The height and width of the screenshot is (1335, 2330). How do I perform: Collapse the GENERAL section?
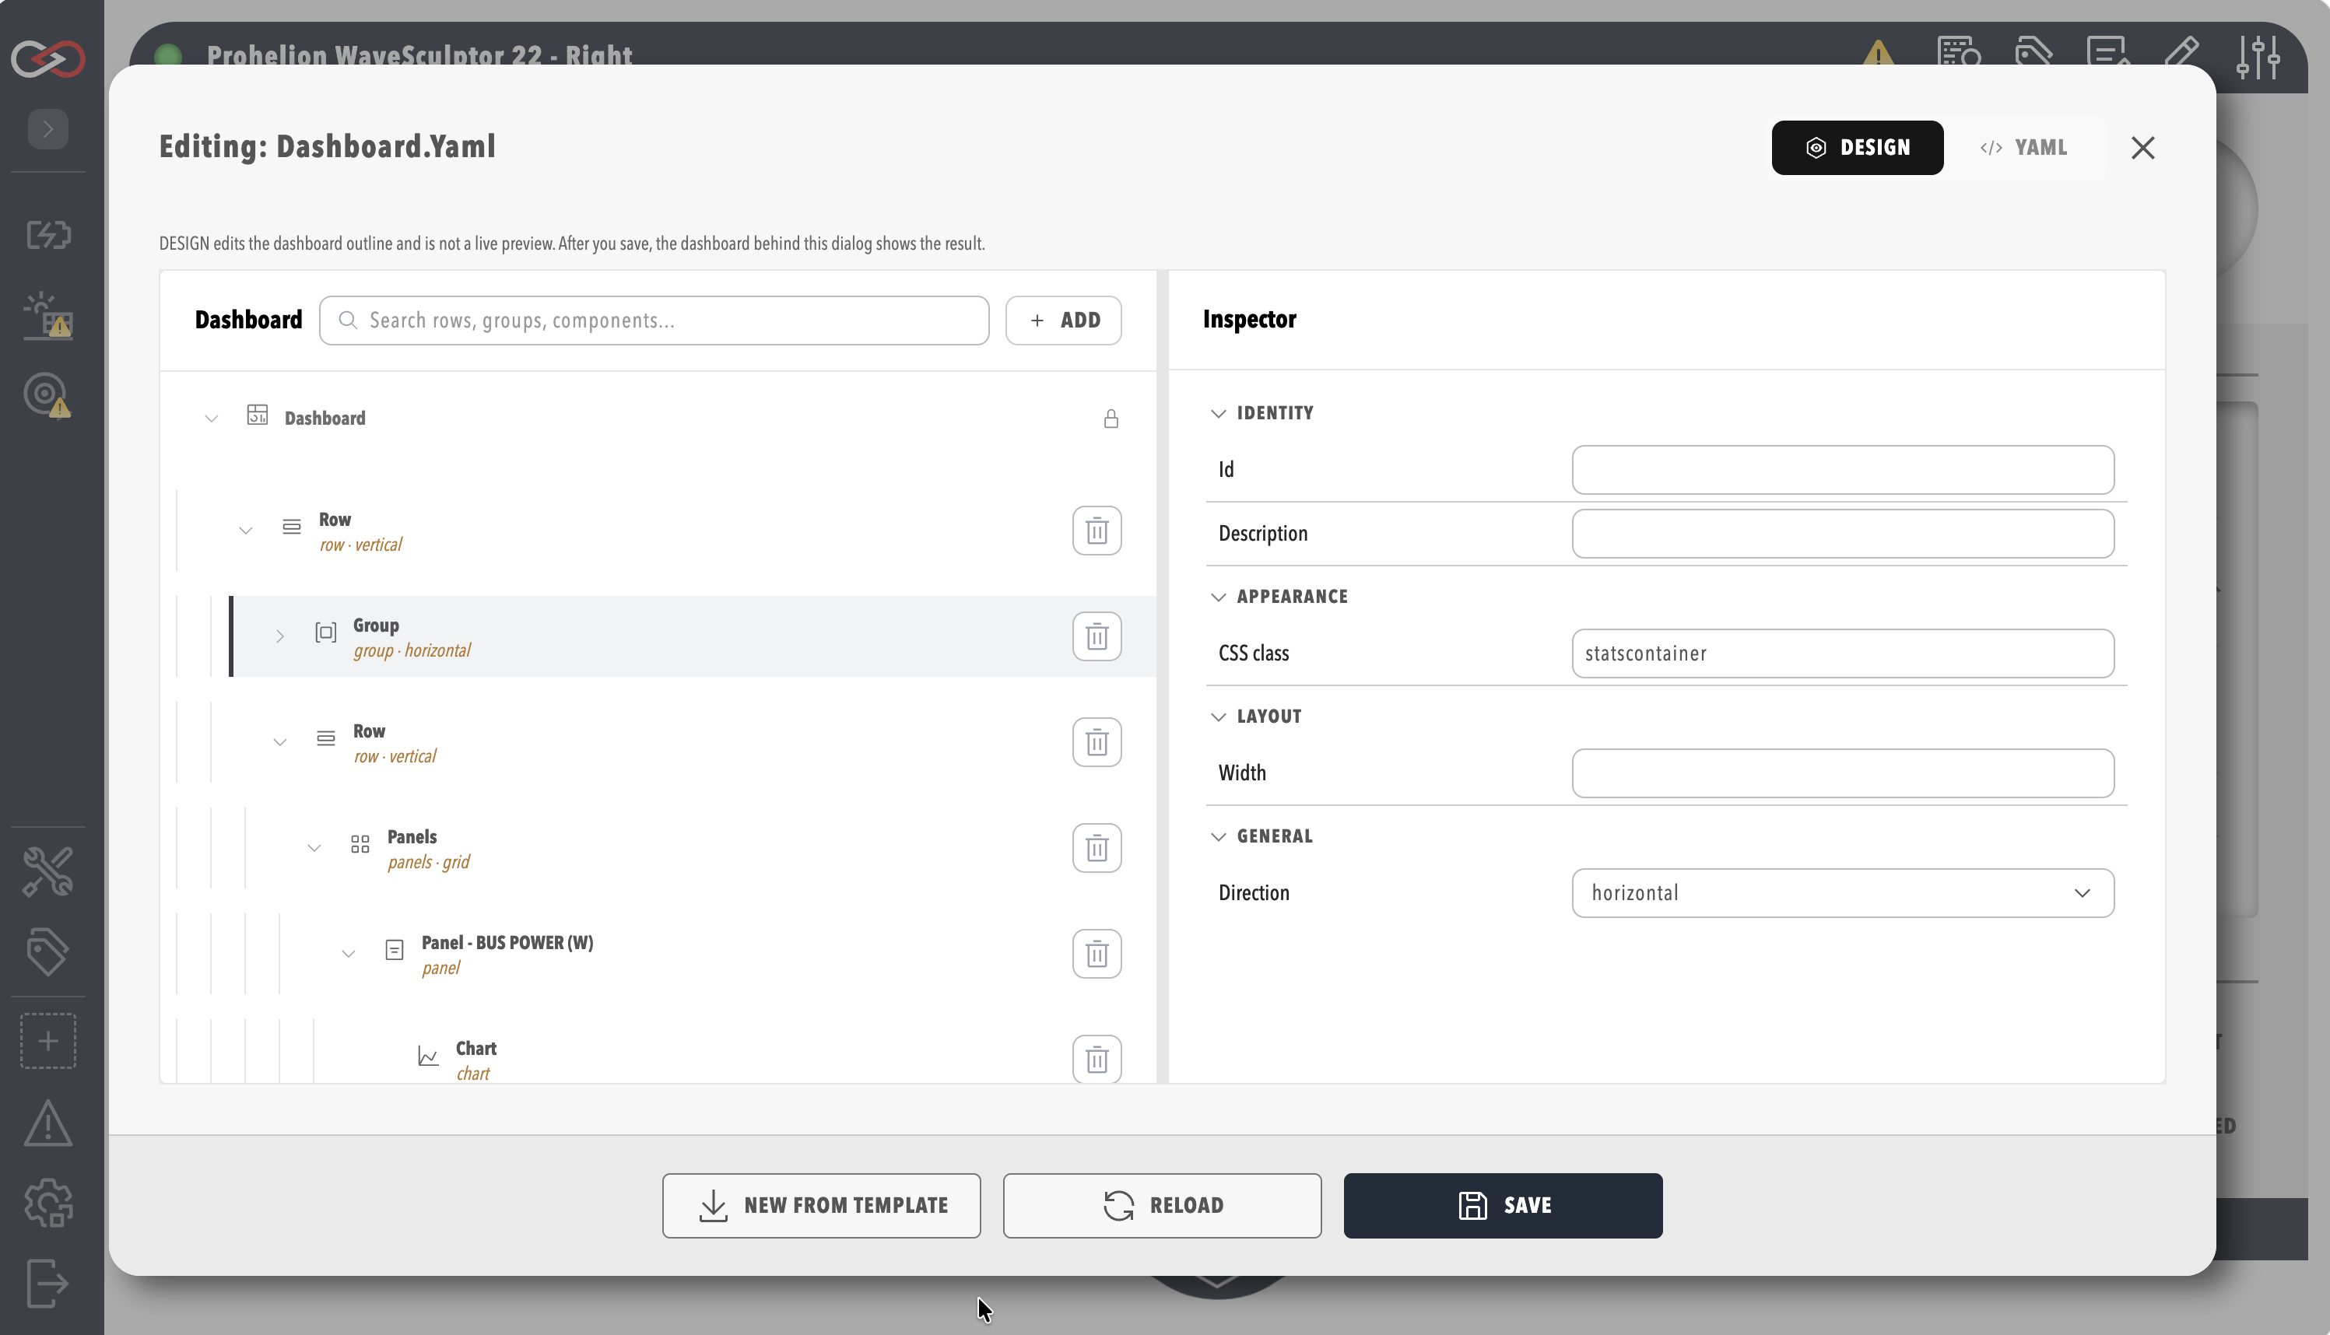click(x=1261, y=836)
